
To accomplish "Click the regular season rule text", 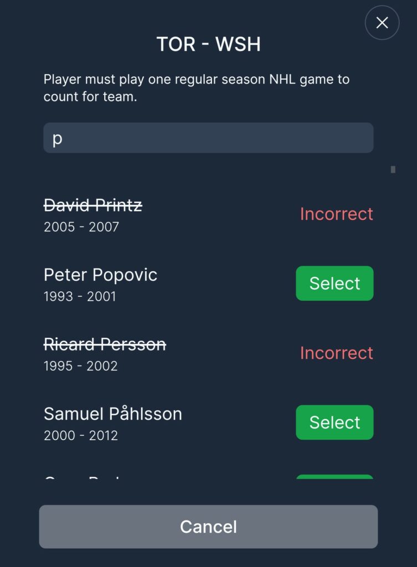I will pos(197,88).
